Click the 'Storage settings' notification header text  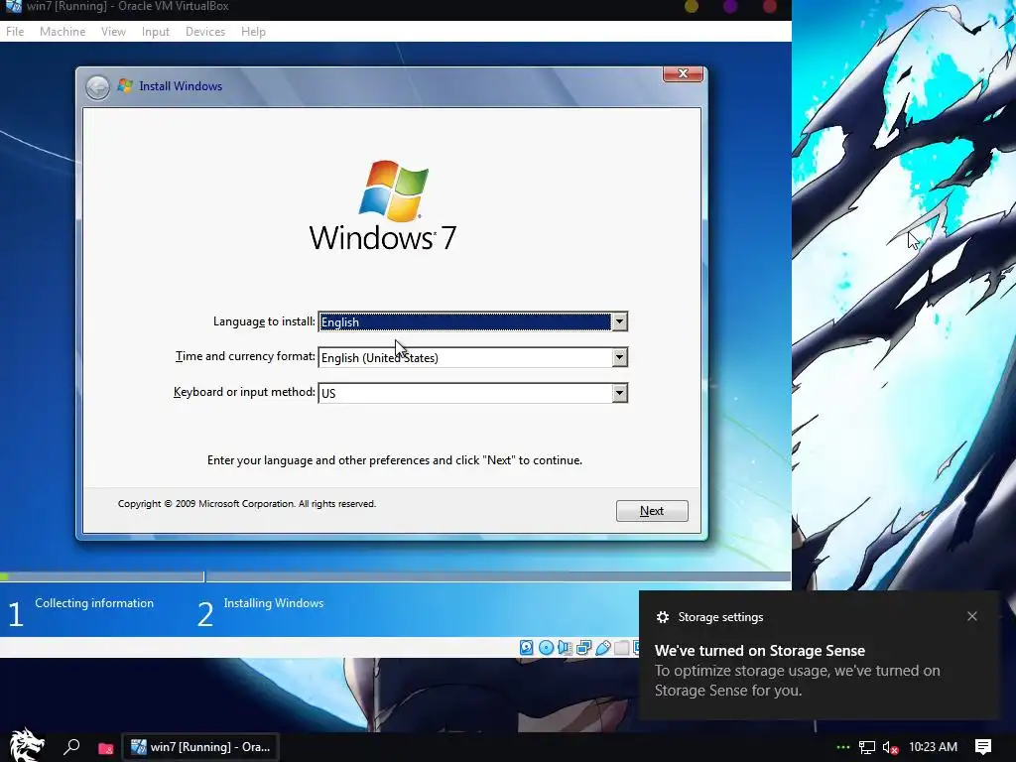click(x=720, y=617)
